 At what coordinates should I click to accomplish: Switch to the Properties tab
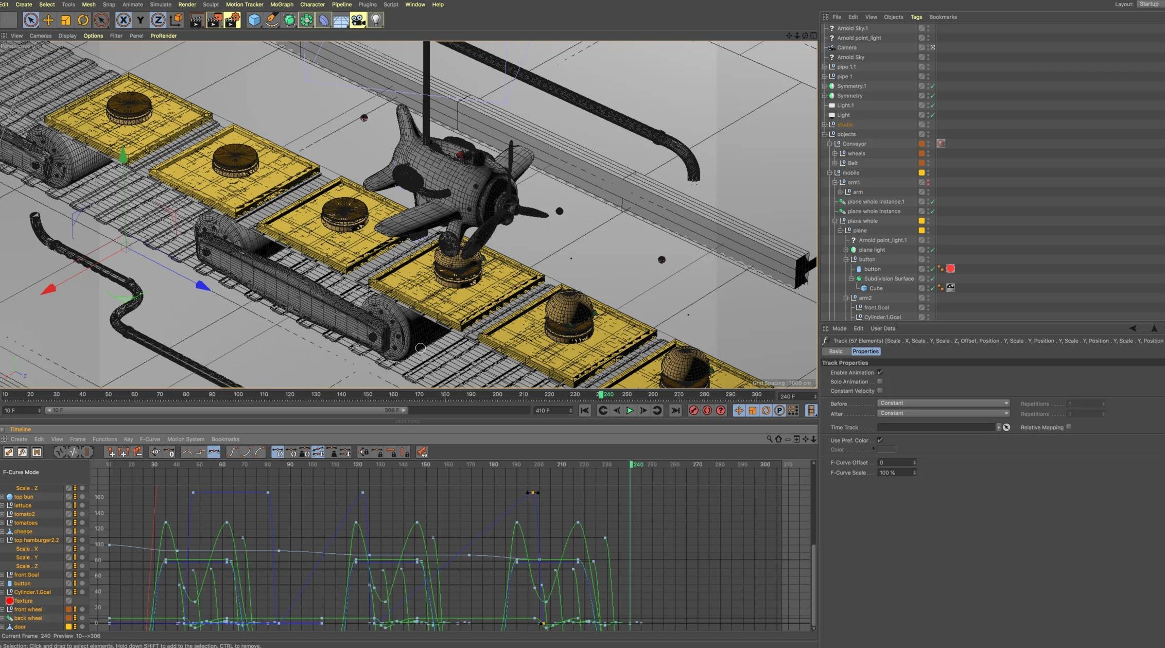[x=865, y=352]
